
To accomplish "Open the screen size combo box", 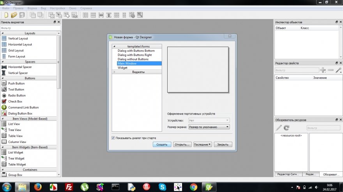I will (x=209, y=127).
